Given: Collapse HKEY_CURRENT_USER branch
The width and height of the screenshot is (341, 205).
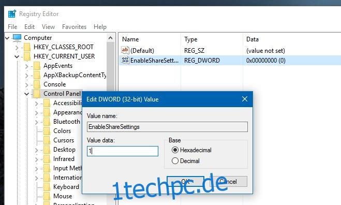Looking at the screenshot, I should [x=17, y=57].
